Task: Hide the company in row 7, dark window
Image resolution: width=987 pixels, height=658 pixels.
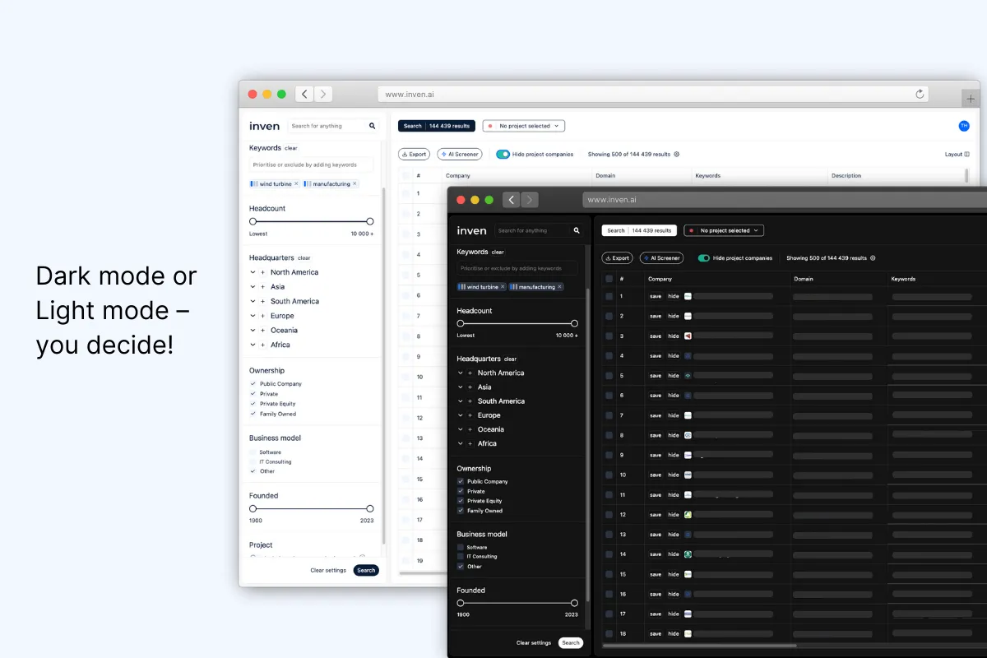Action: point(674,415)
